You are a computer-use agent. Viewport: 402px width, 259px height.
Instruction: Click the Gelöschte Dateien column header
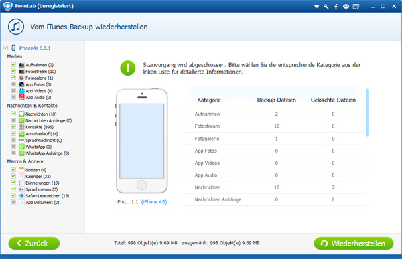pyautogui.click(x=333, y=100)
